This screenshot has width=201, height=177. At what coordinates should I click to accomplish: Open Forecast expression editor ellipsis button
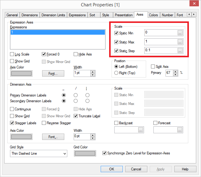(180, 130)
